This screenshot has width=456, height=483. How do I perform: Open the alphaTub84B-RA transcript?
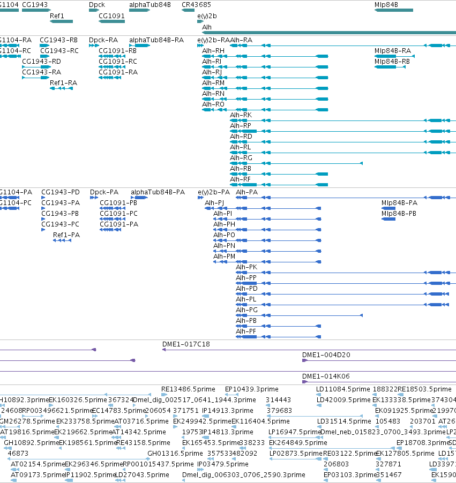pos(140,46)
